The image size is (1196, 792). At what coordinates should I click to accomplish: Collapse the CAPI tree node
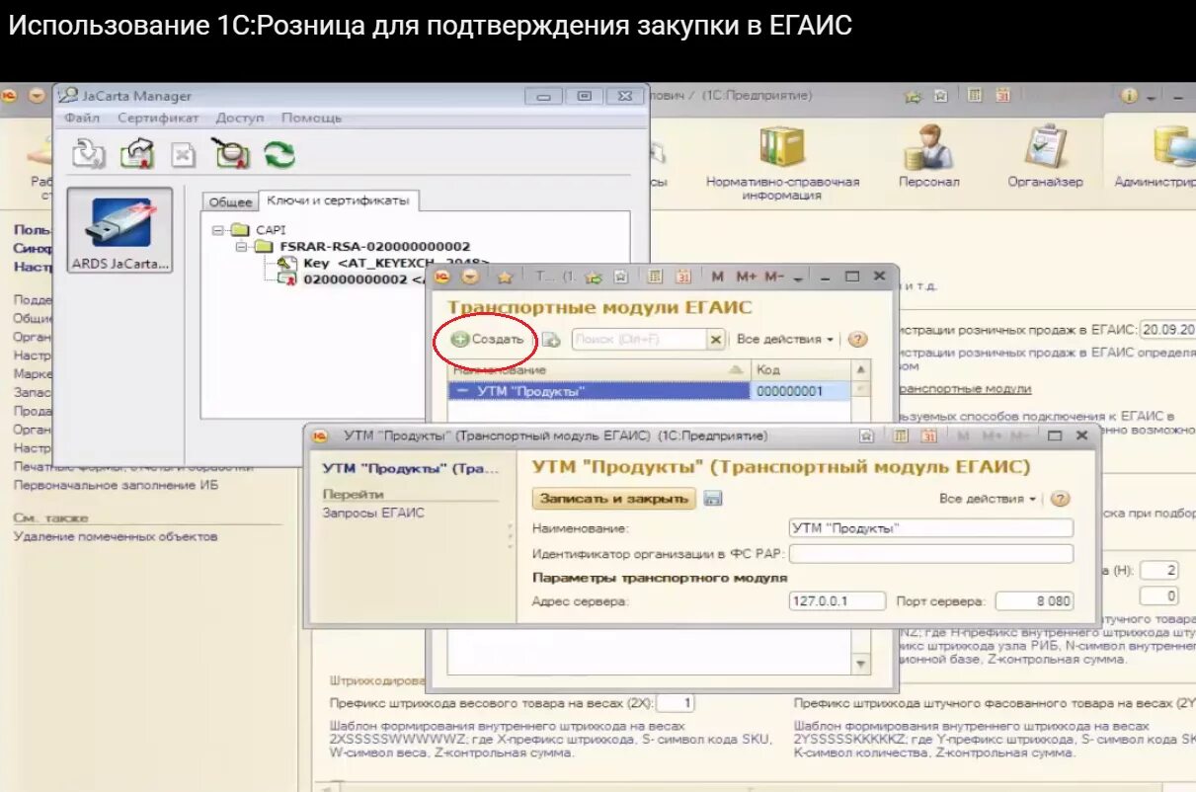(x=217, y=229)
